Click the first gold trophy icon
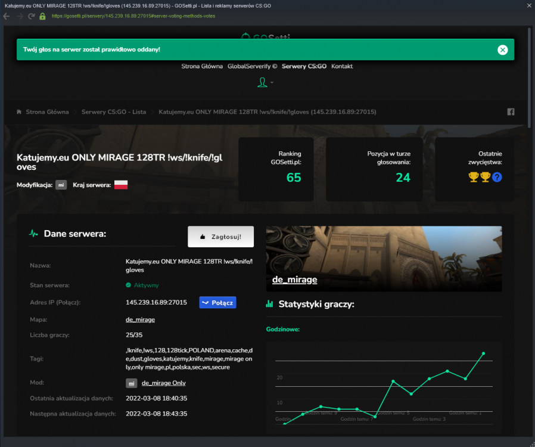Image resolution: width=535 pixels, height=447 pixels. coord(473,177)
